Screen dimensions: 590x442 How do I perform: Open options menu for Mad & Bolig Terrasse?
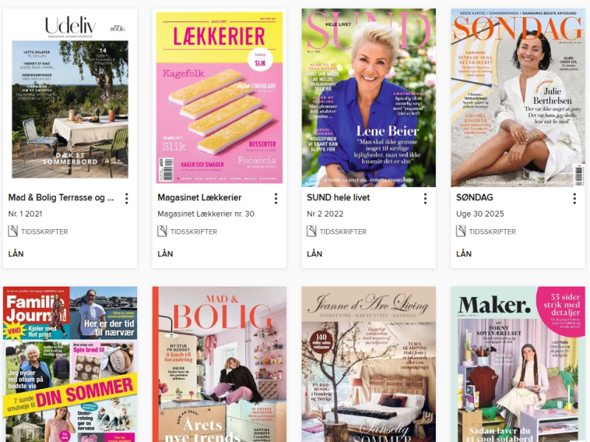(x=127, y=198)
